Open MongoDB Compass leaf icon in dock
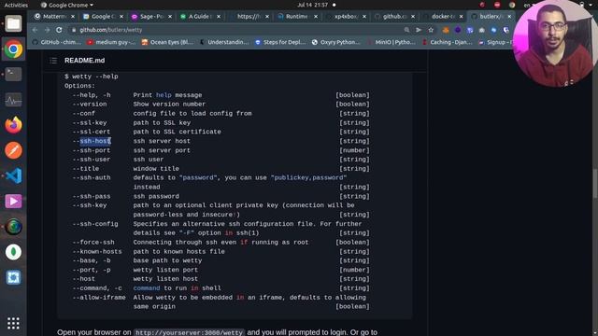The image size is (598, 336). (x=13, y=252)
